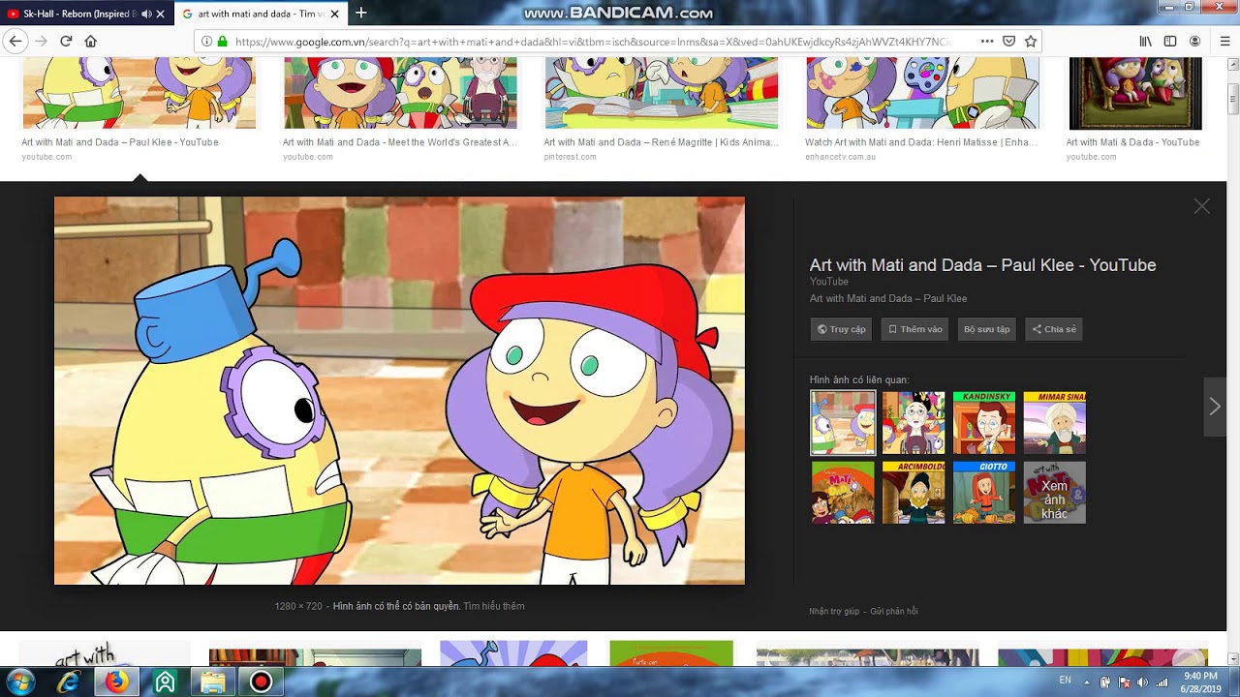Open Meet the World's Greatest A... result

point(399,142)
